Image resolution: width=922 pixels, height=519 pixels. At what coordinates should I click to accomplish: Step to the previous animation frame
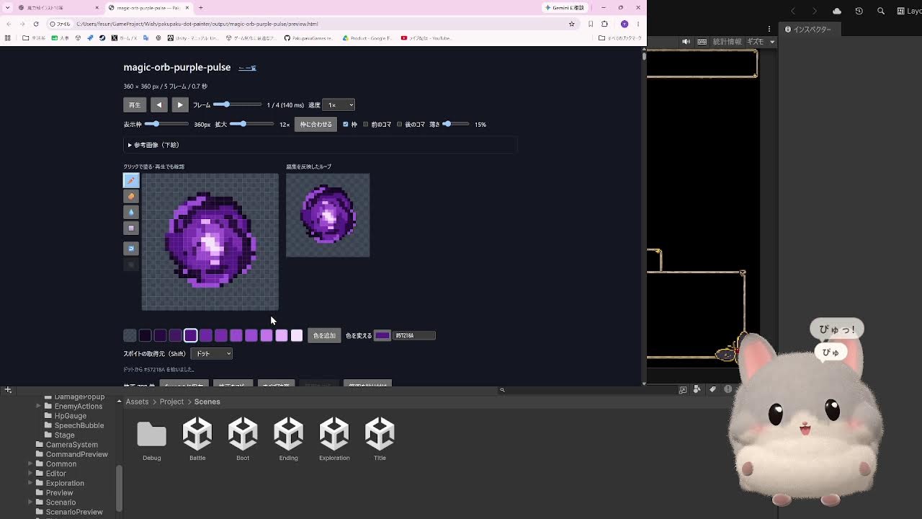coord(159,105)
